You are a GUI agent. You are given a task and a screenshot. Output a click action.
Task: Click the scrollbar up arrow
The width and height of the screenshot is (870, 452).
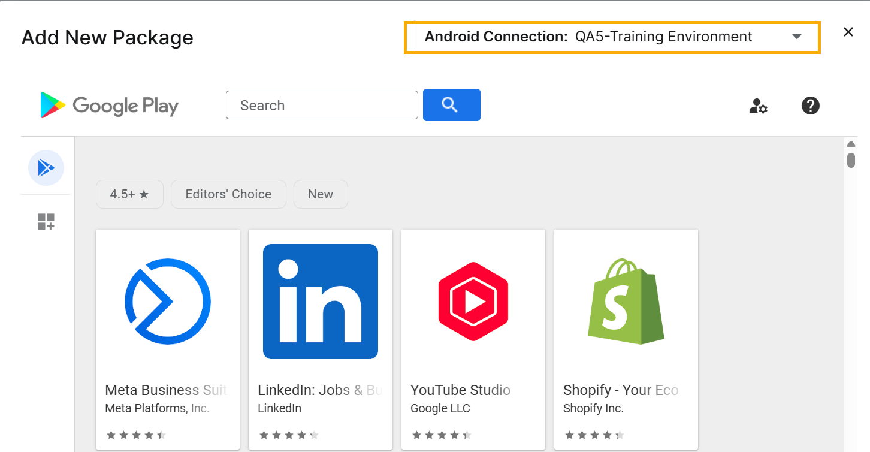(851, 144)
